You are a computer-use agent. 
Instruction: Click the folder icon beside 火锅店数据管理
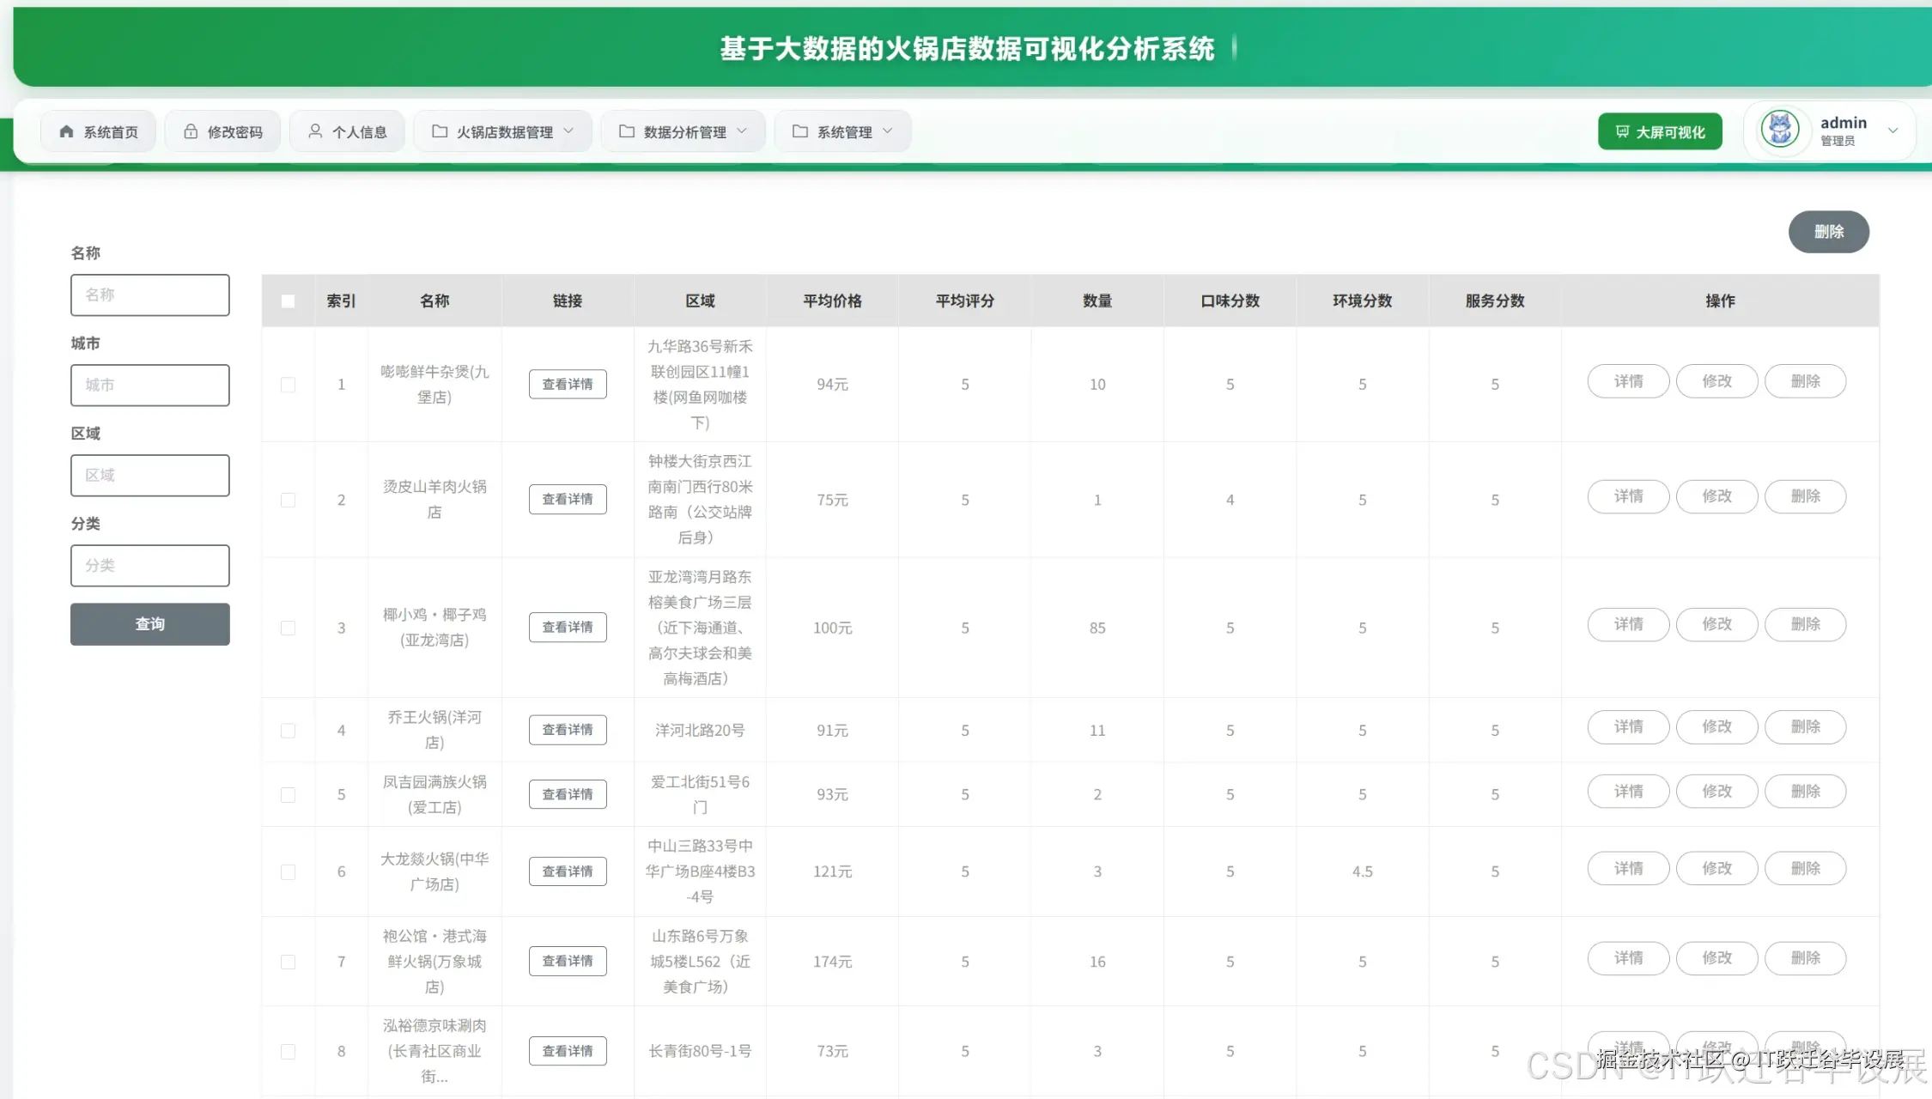click(440, 131)
